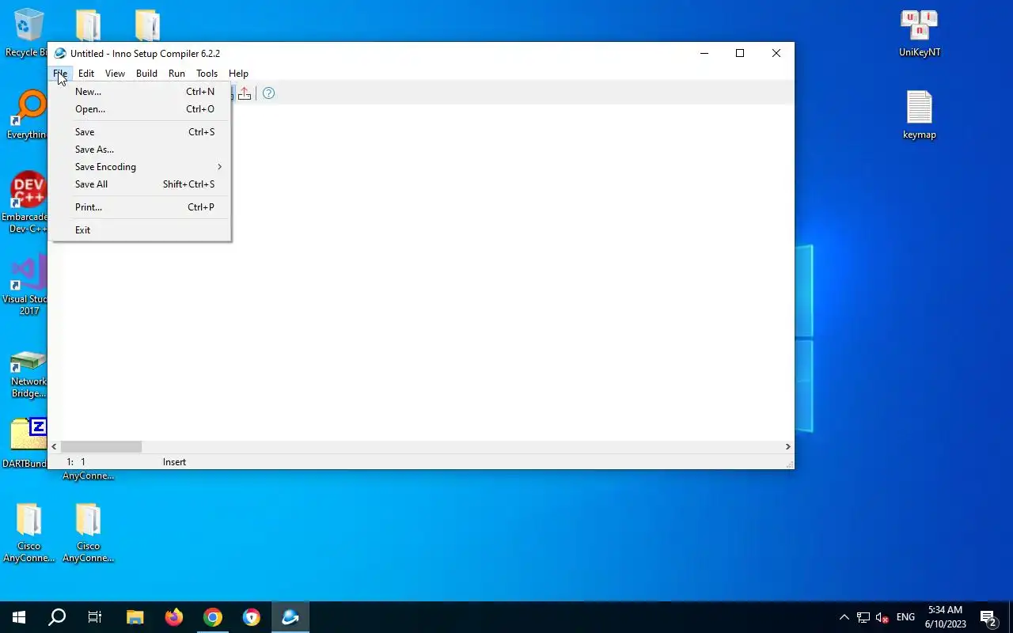Open taskbar Search magnifier
The height and width of the screenshot is (633, 1013).
pos(57,617)
